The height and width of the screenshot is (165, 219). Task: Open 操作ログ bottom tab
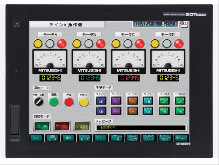click(181, 138)
